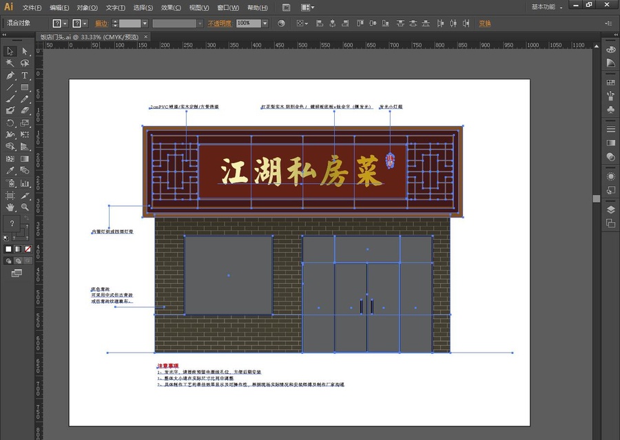Image resolution: width=620 pixels, height=440 pixels.
Task: Select the Rectangle tool
Action: [x=25, y=87]
